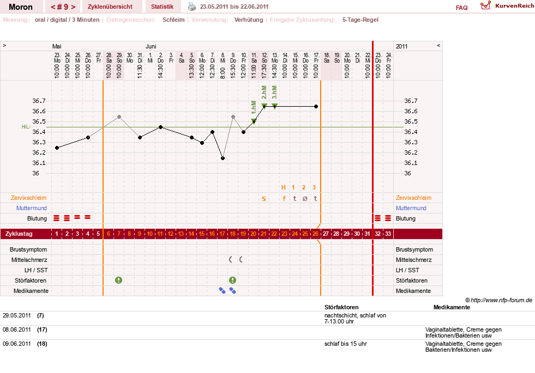Click the grey excluded temperature point on day 7

pos(119,117)
